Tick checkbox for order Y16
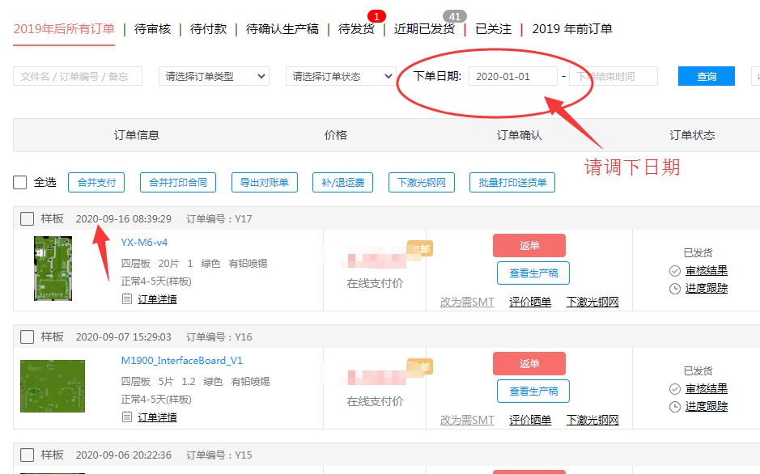The width and height of the screenshot is (760, 474). pyautogui.click(x=27, y=336)
